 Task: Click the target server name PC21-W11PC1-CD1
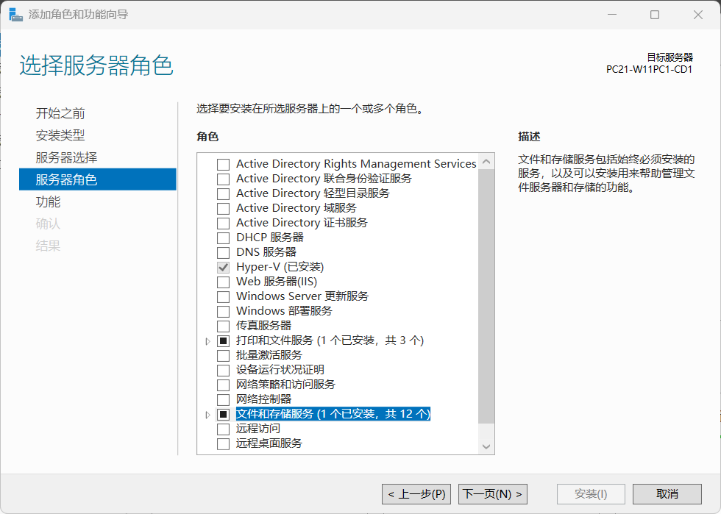click(x=649, y=69)
